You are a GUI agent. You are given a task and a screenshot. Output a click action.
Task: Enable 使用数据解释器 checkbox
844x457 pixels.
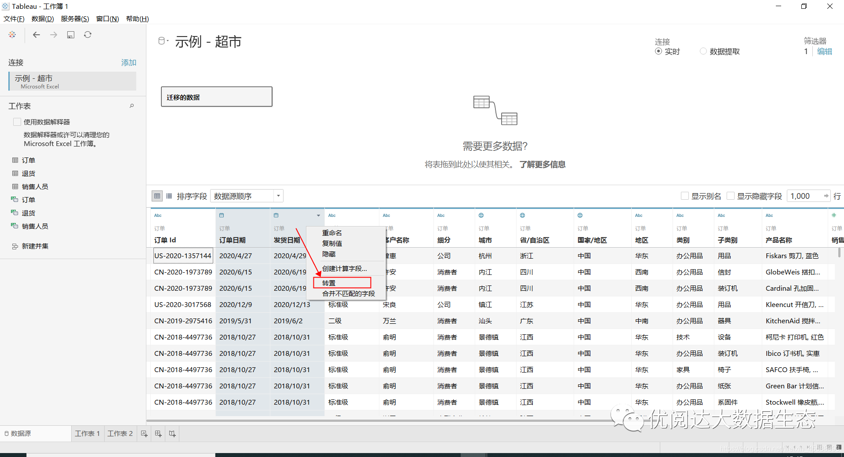pyautogui.click(x=17, y=122)
